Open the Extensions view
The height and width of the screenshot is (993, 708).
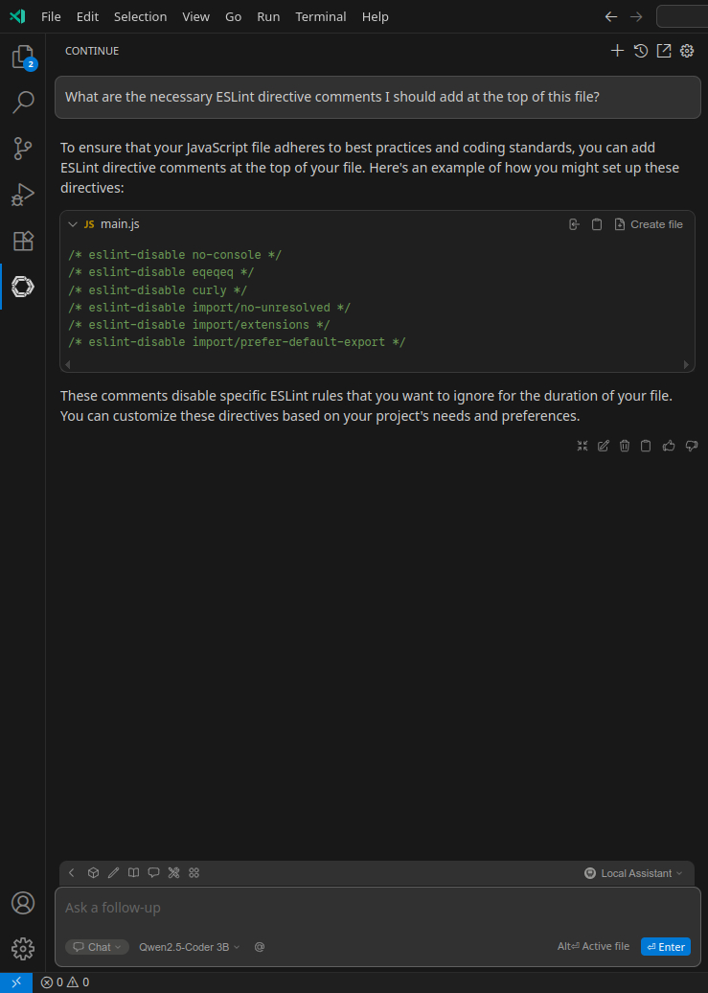[23, 241]
